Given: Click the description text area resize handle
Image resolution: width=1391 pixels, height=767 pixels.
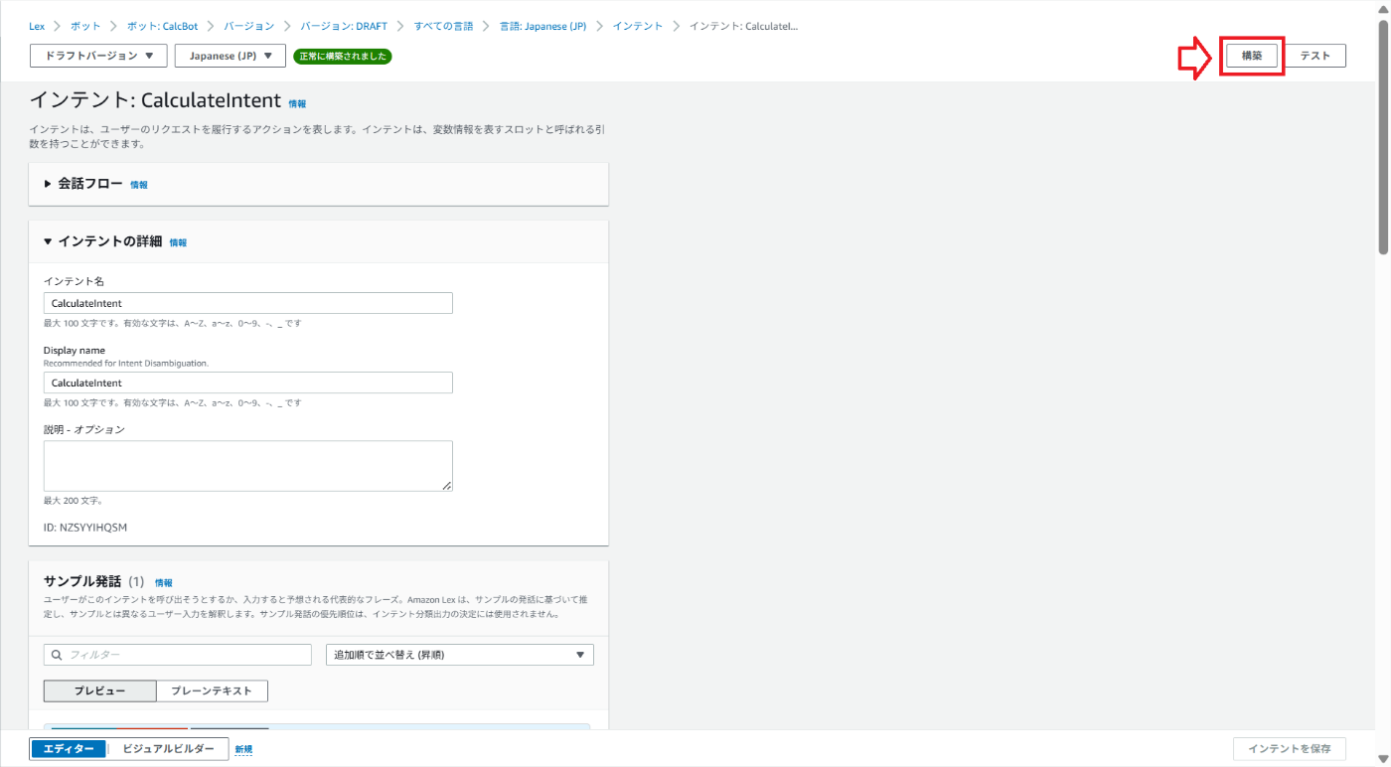Looking at the screenshot, I should pyautogui.click(x=447, y=486).
